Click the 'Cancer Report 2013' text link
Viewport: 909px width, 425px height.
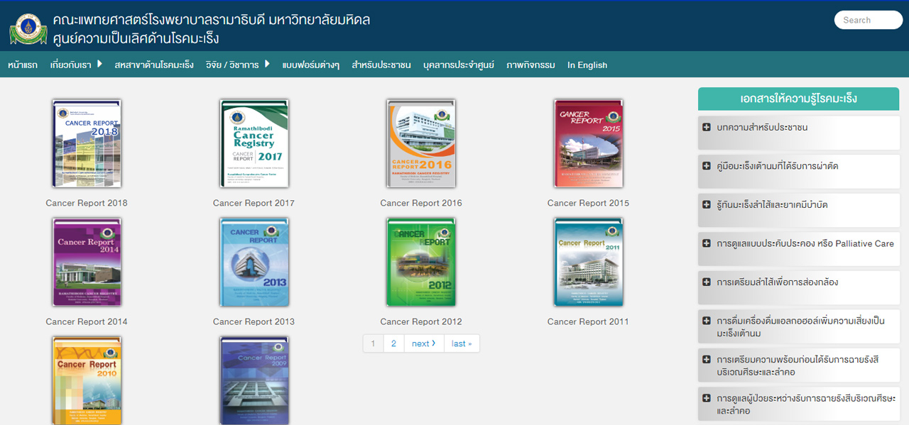[254, 321]
